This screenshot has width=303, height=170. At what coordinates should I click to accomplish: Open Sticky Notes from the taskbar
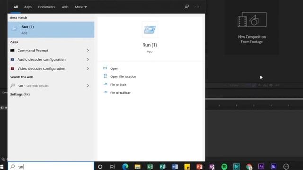point(187,167)
